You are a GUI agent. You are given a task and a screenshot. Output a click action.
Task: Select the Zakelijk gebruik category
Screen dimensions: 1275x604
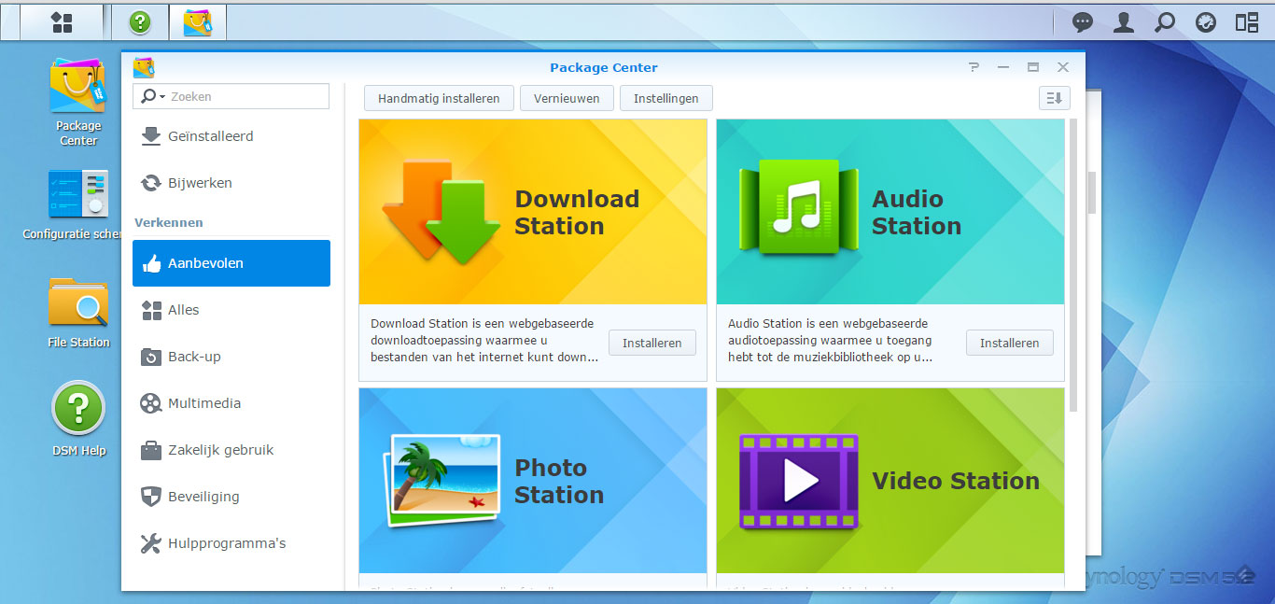coord(231,450)
